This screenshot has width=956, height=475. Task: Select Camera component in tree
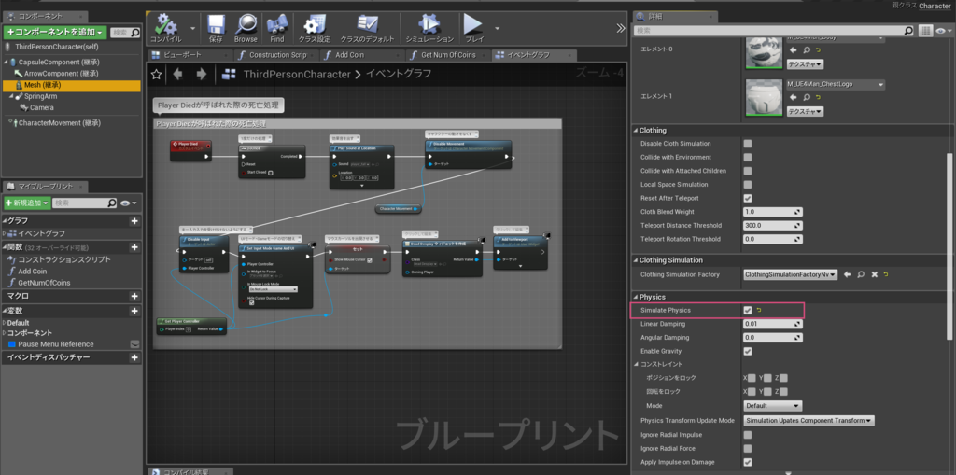tap(42, 107)
